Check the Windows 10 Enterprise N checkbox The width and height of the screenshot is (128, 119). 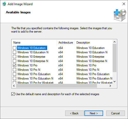[14, 61]
